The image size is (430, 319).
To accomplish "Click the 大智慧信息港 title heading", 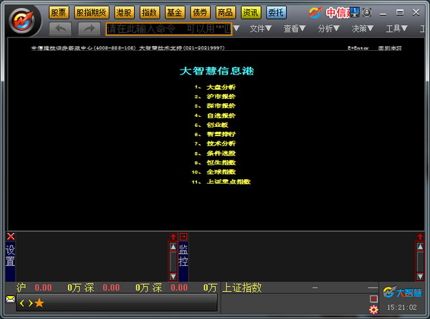I will [x=216, y=71].
